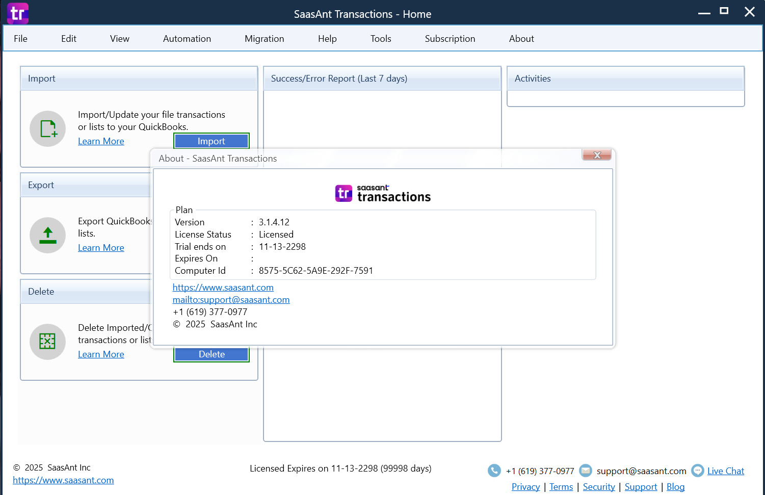765x495 pixels.
Task: Click the blue Delete button
Action: coord(212,354)
